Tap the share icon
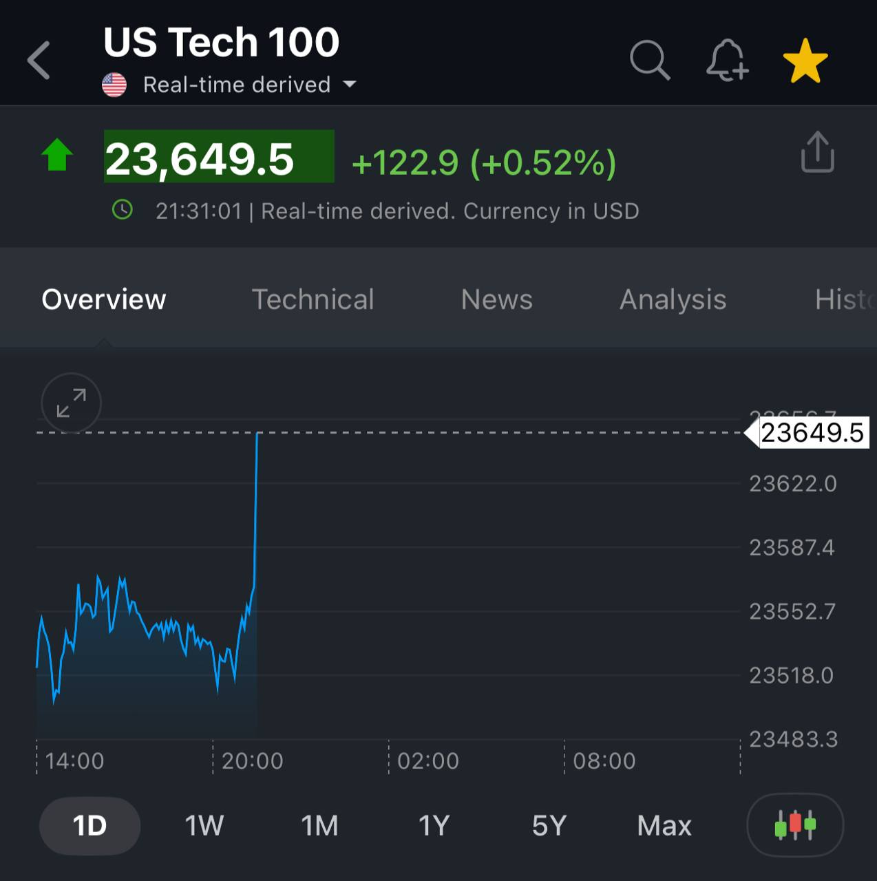The width and height of the screenshot is (877, 881). click(x=817, y=152)
